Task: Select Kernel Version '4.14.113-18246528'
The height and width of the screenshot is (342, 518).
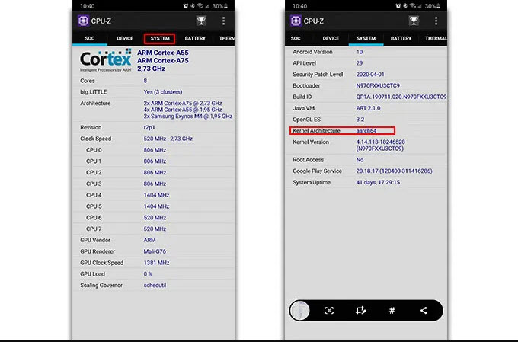Action: click(380, 142)
